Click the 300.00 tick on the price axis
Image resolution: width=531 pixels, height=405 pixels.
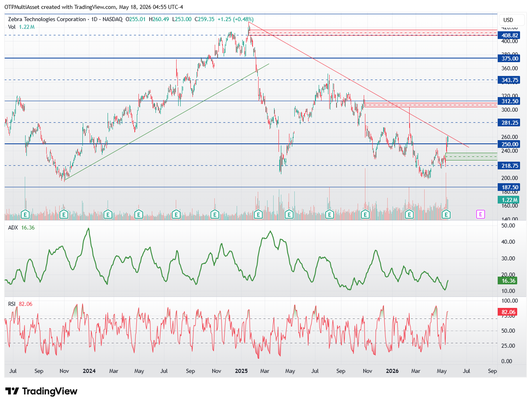(x=510, y=110)
